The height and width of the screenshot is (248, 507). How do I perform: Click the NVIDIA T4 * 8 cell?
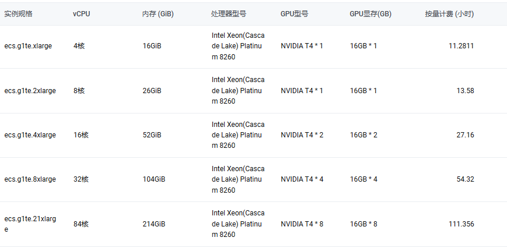(x=302, y=224)
